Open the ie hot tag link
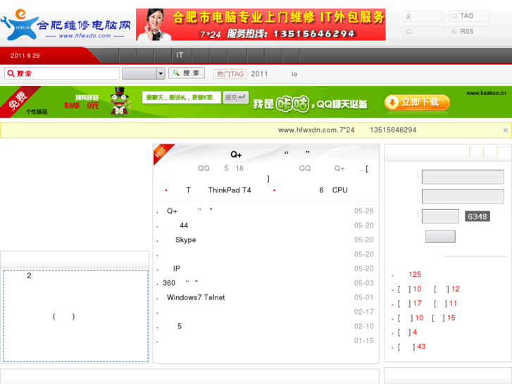This screenshot has height=384, width=512. click(x=294, y=74)
